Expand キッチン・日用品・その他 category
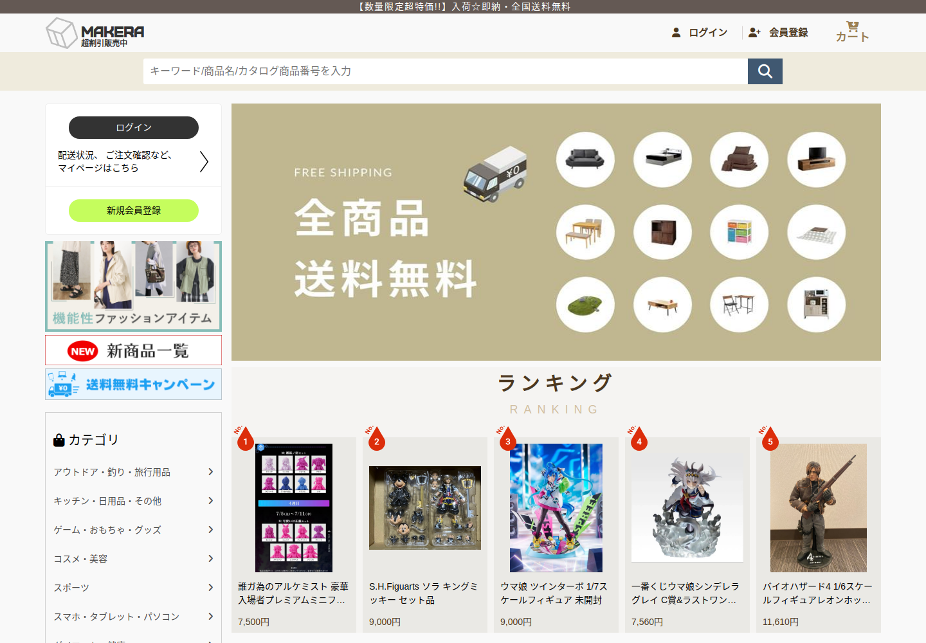926x643 pixels. [134, 501]
